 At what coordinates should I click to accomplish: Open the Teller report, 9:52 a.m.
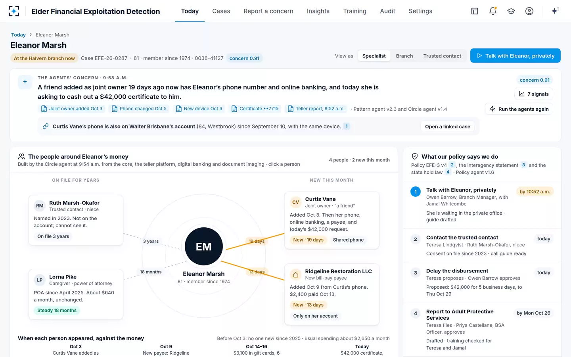coord(316,109)
